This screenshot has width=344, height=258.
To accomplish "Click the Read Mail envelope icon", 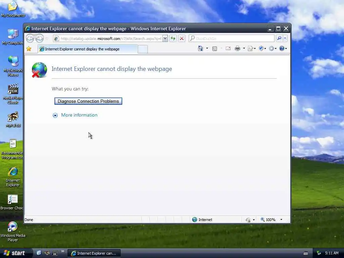I will coord(228,48).
